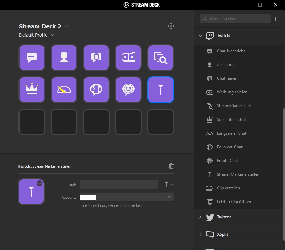Viewport: 285px width, 250px height.
Task: Select the highlighted Stream Marker key on the grid
Action: 161,90
